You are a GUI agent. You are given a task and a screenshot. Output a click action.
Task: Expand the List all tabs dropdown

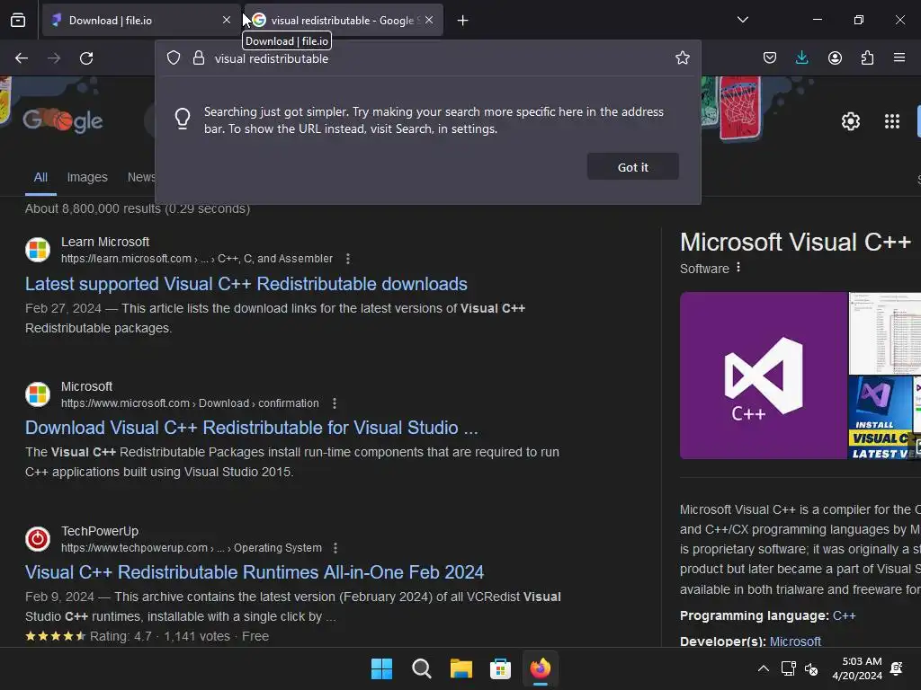[742, 20]
